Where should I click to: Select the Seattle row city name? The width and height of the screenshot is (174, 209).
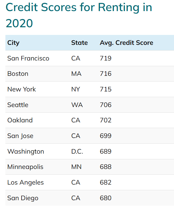[x=18, y=105]
